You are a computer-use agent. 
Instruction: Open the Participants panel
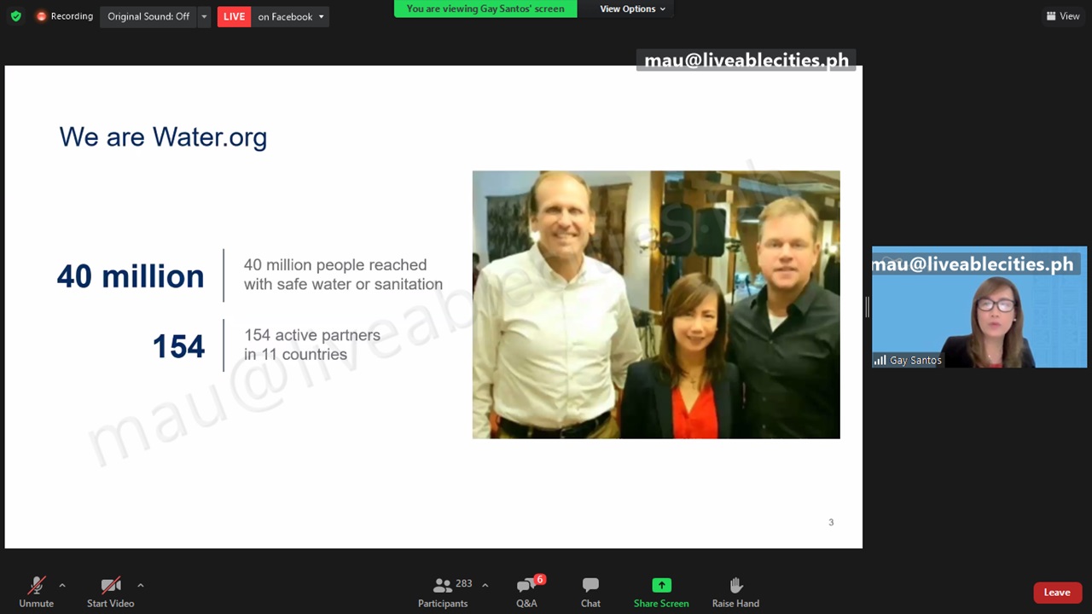click(x=443, y=592)
